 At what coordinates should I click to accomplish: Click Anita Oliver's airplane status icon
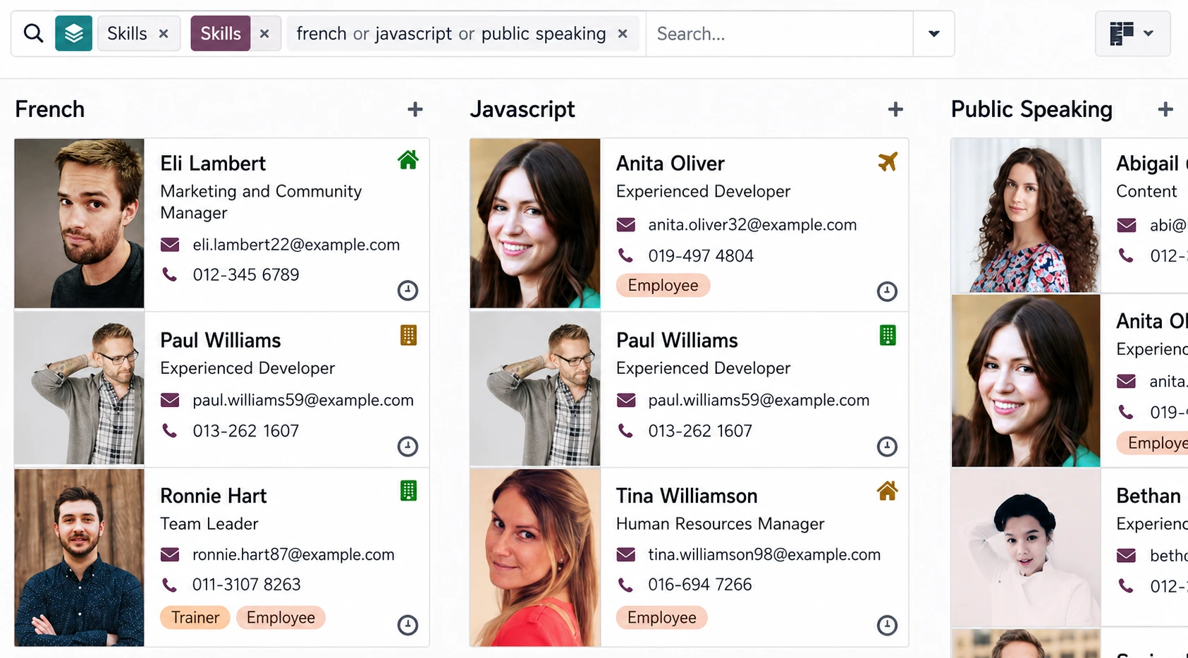(x=888, y=162)
